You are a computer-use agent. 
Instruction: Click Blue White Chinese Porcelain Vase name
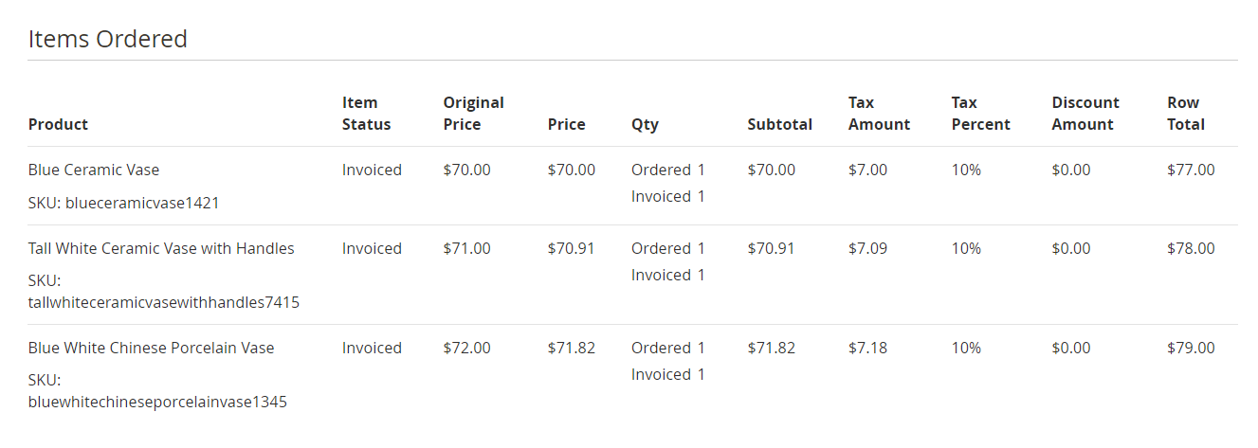click(151, 349)
